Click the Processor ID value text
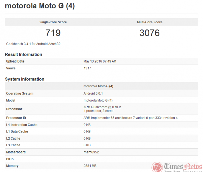This screenshot has width=203, height=172. (x=131, y=118)
